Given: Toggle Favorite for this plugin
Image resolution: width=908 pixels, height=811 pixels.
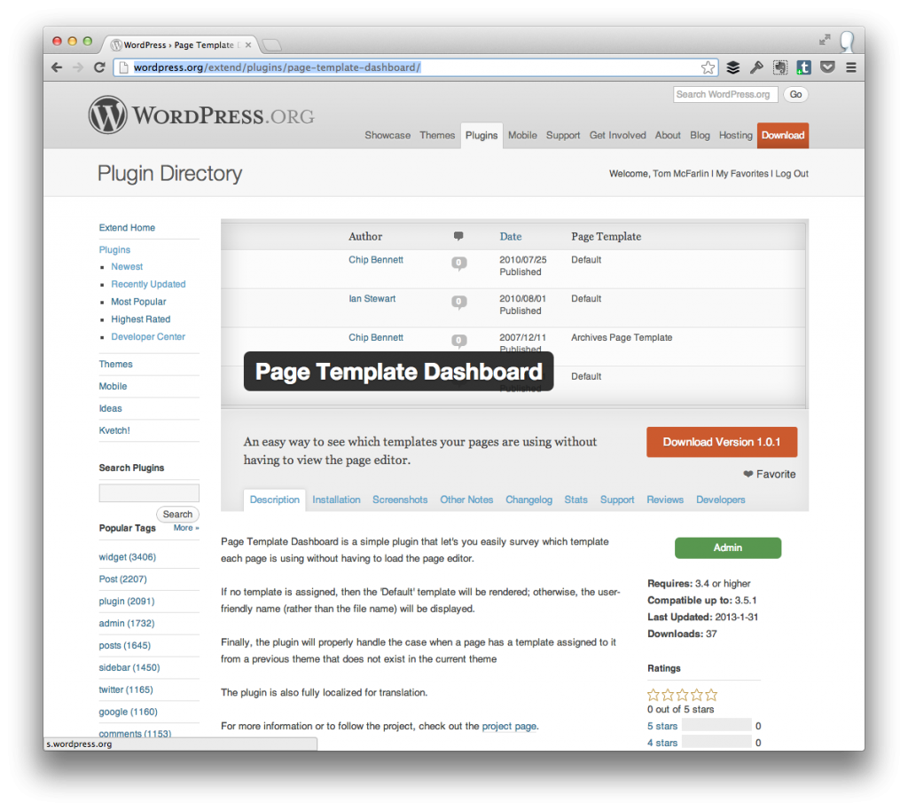Looking at the screenshot, I should point(769,474).
